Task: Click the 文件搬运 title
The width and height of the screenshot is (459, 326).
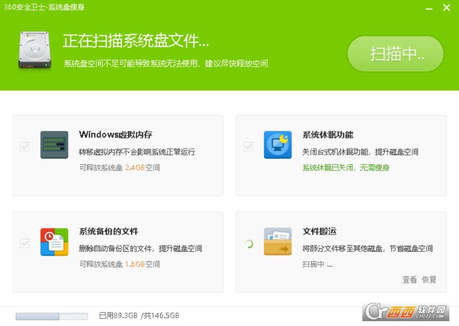Action: [x=319, y=231]
